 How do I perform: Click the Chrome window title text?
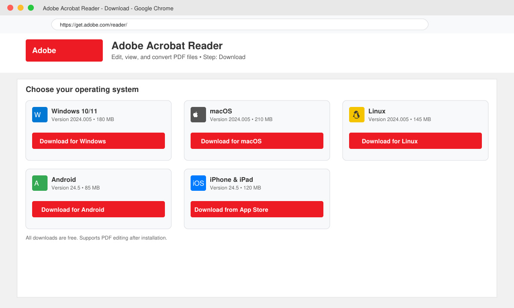pyautogui.click(x=108, y=8)
